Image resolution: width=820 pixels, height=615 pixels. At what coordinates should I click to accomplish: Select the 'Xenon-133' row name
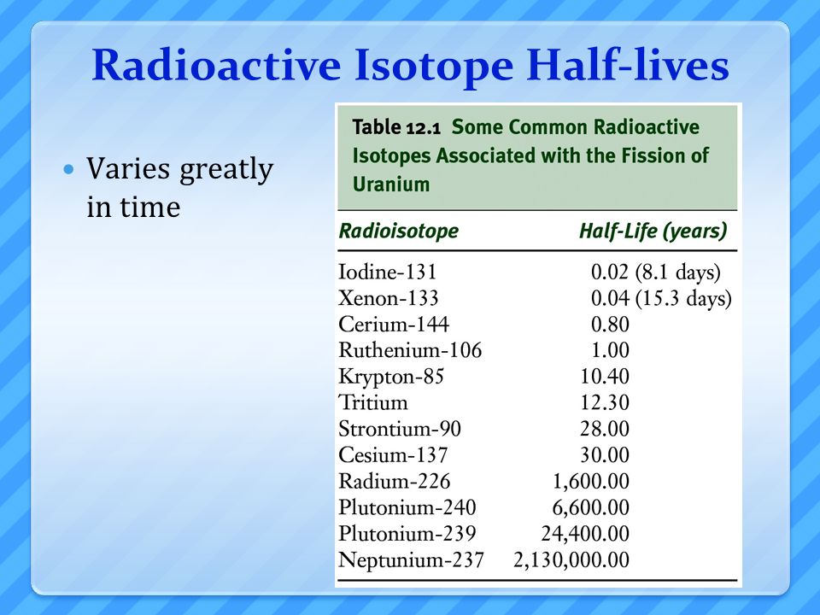pos(389,298)
